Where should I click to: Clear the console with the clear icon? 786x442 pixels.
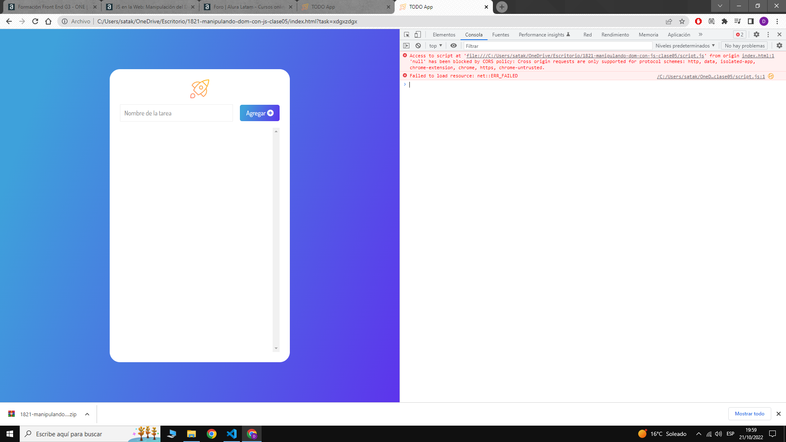pos(418,46)
